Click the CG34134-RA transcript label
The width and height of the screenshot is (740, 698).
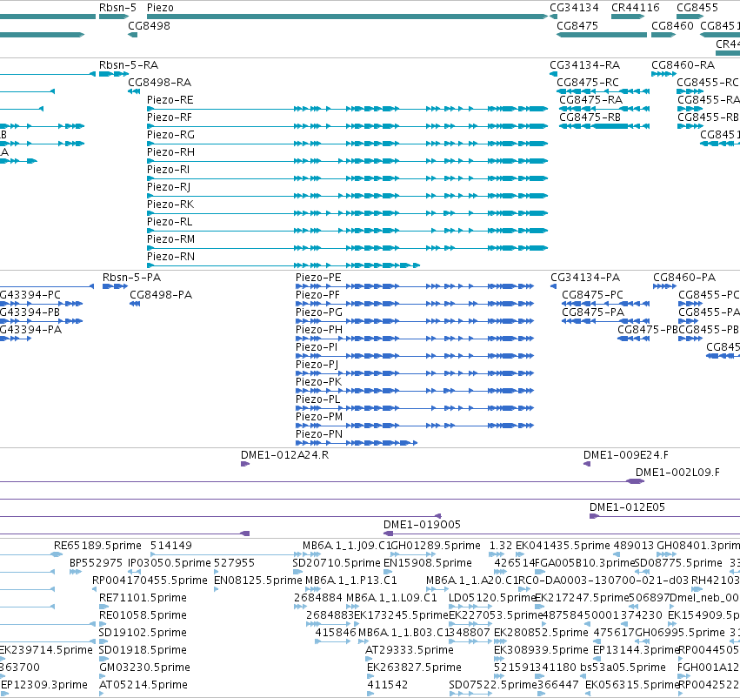[584, 65]
